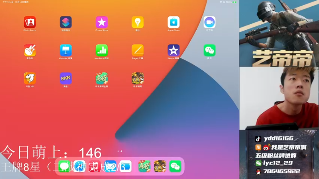
Task: Tap the Wi-Fi icon in the status bar
Action: point(221,2)
